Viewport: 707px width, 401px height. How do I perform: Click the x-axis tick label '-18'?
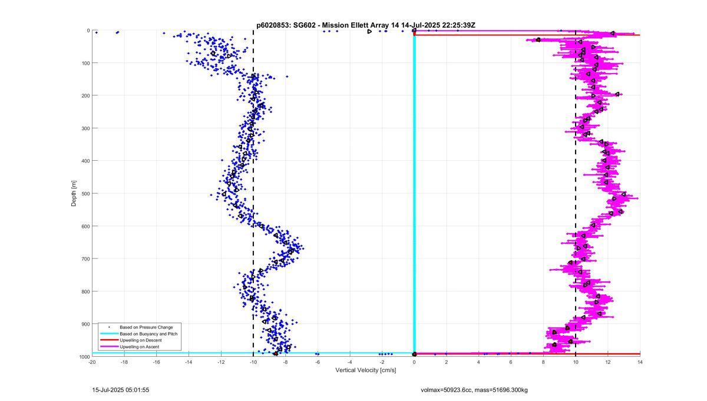tap(124, 362)
